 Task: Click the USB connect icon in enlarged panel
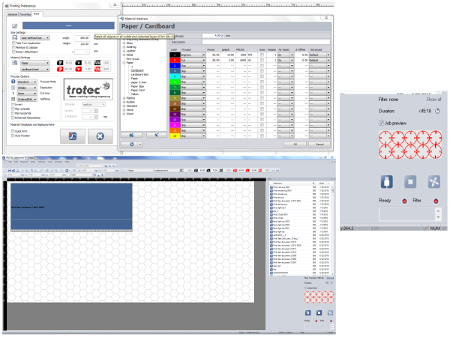pos(386,182)
